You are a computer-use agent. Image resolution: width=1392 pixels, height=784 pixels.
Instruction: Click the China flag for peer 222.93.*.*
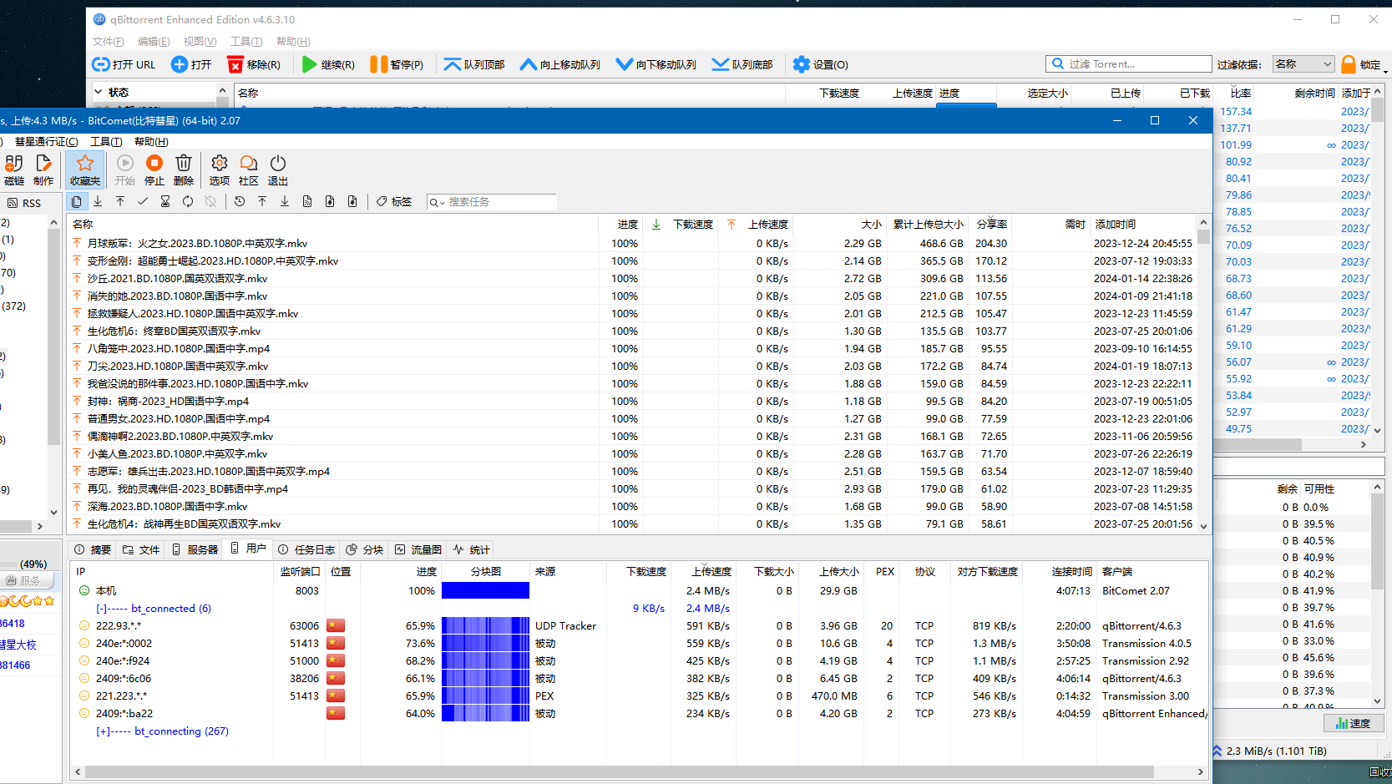coord(336,625)
